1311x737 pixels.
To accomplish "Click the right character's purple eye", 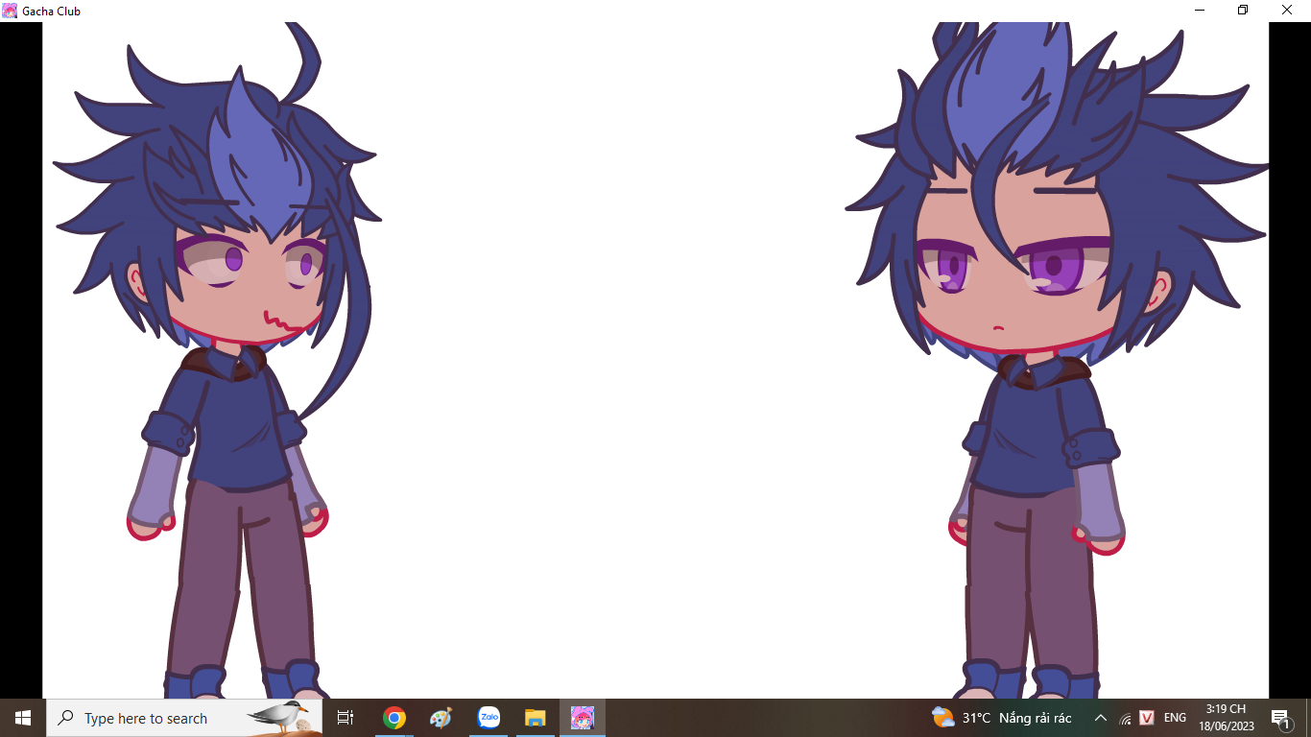I will tap(1056, 266).
